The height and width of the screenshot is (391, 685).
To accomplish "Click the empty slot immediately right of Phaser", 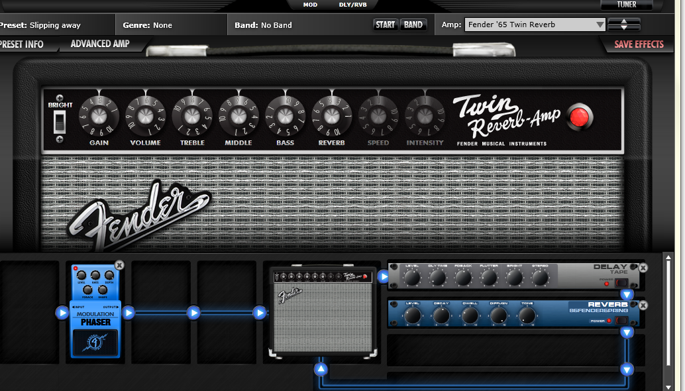I will pyautogui.click(x=161, y=312).
